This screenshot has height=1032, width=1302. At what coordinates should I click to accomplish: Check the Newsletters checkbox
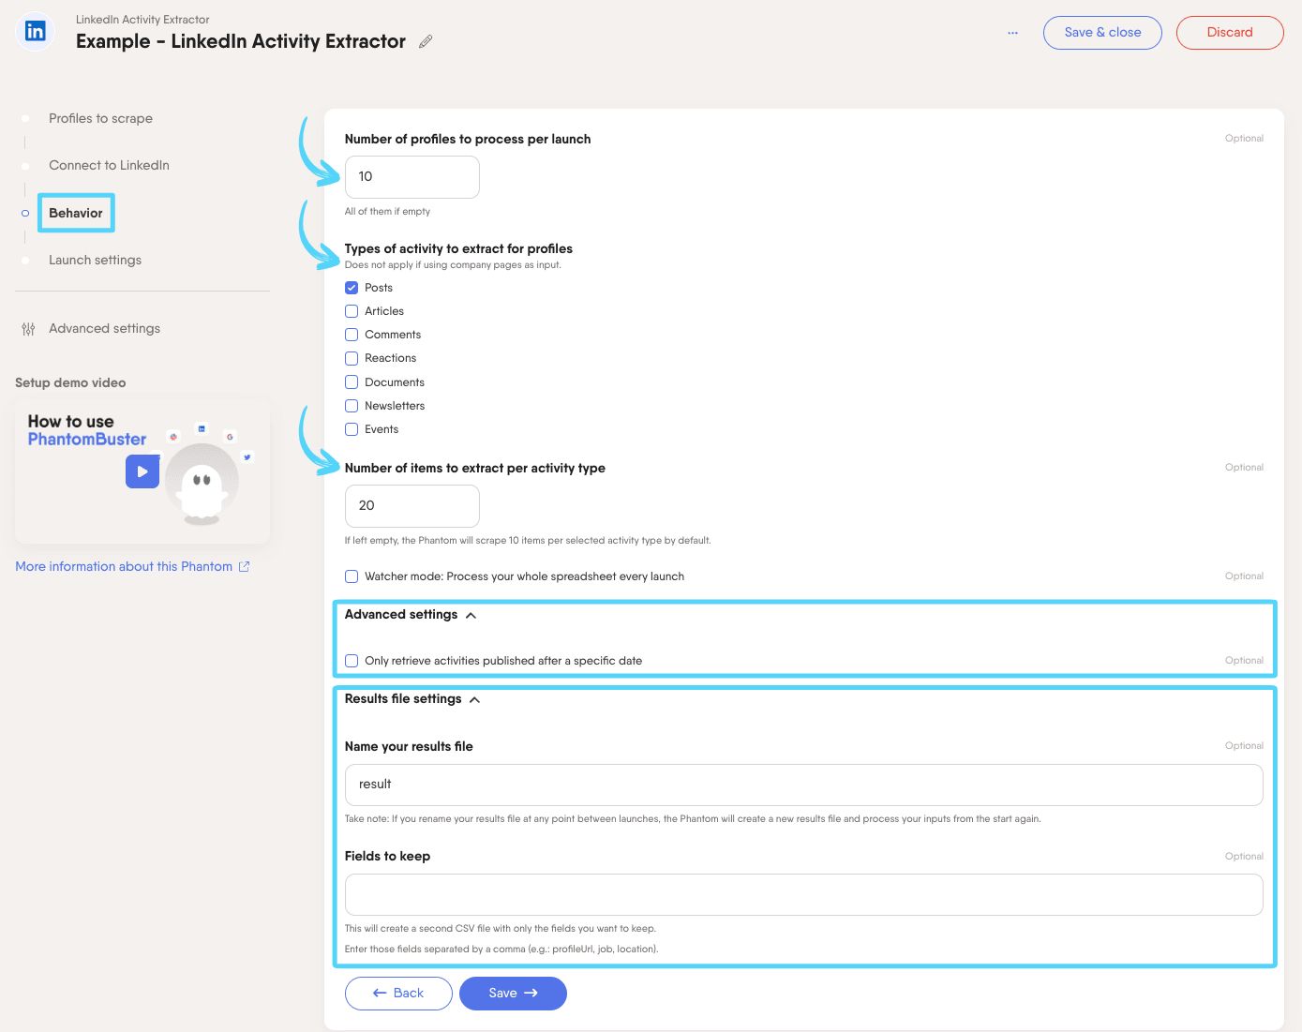pos(352,406)
